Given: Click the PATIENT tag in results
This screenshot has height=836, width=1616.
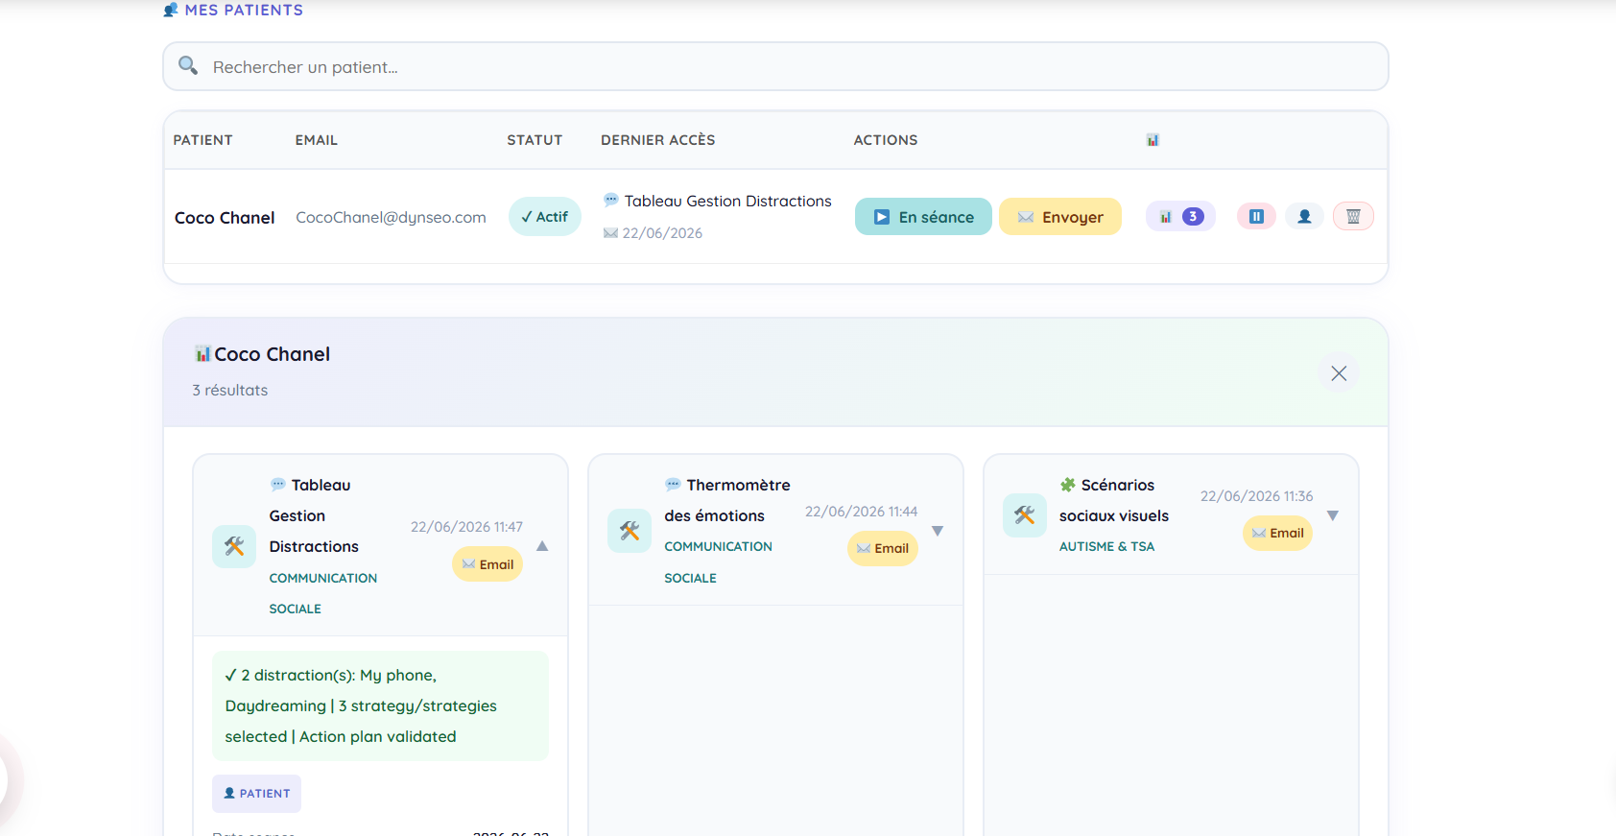Looking at the screenshot, I should pos(256,794).
